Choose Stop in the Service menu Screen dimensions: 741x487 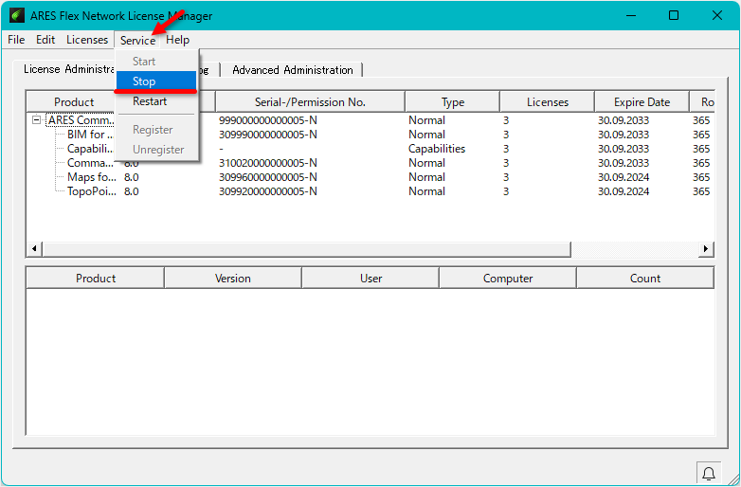156,81
